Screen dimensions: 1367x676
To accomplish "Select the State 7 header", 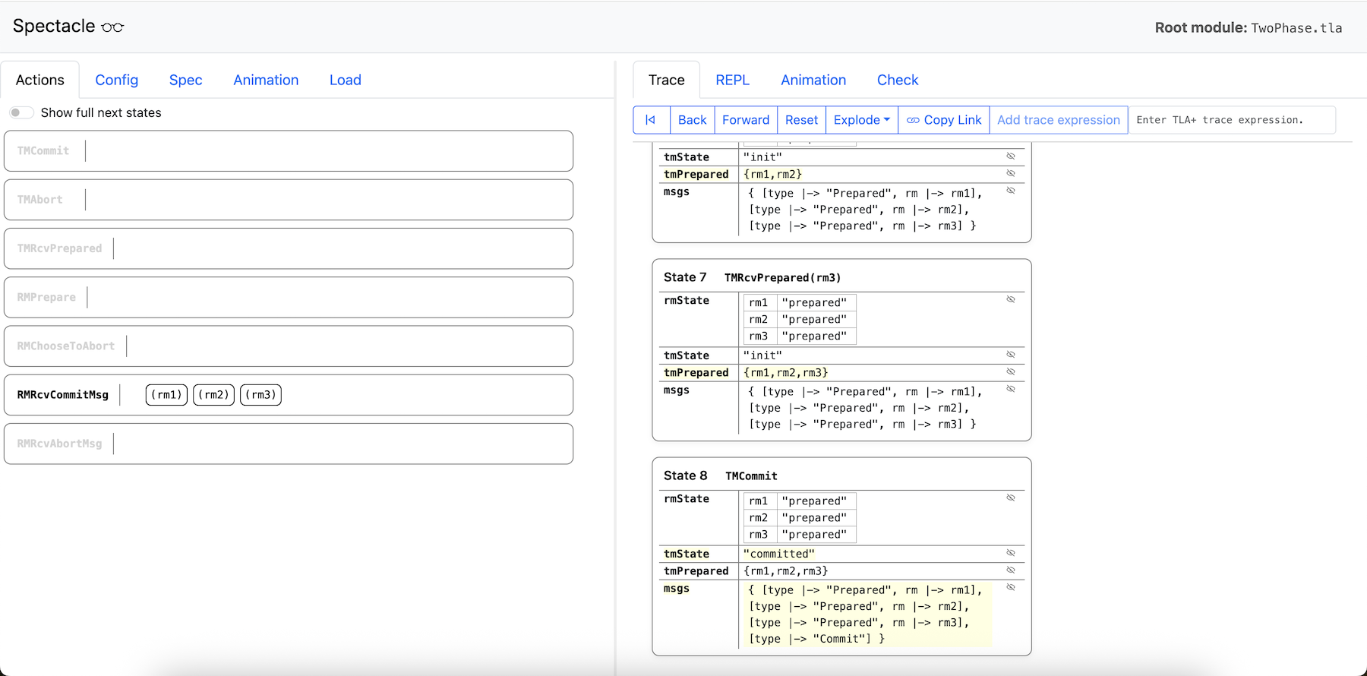I will pos(685,277).
